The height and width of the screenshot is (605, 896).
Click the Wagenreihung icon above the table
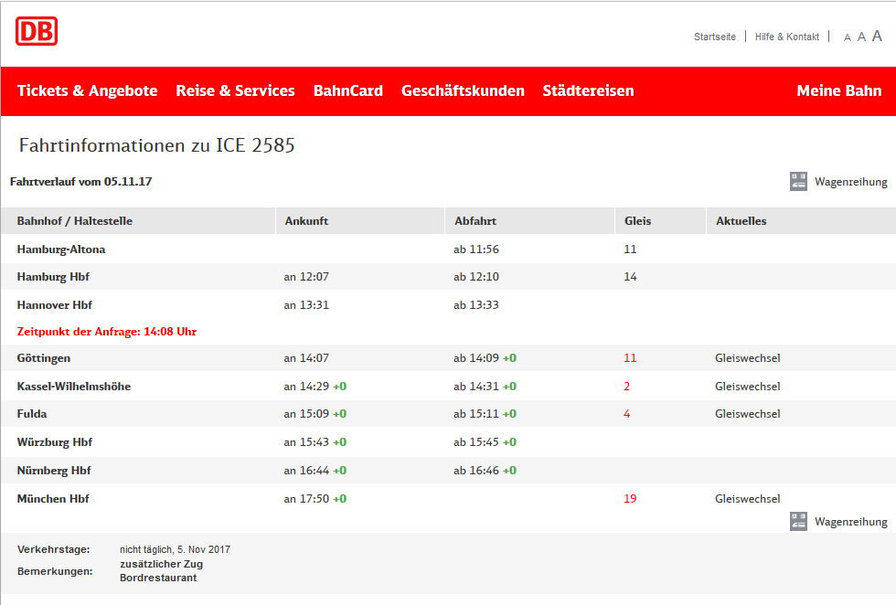[798, 182]
